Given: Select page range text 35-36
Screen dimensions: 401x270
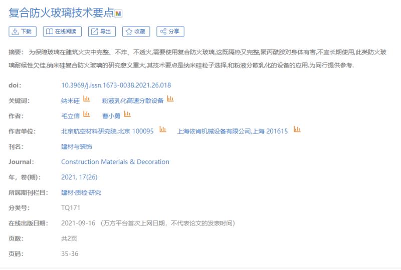Looking at the screenshot, I should coord(70,254).
